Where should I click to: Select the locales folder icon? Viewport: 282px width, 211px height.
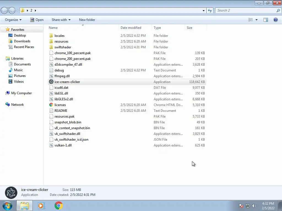click(x=51, y=35)
